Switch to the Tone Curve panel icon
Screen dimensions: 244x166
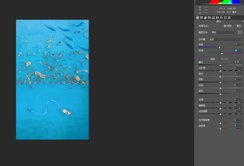click(202, 18)
